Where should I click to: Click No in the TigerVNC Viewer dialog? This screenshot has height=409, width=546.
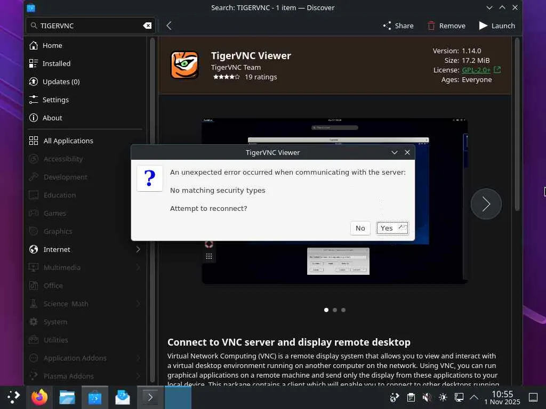tap(360, 228)
